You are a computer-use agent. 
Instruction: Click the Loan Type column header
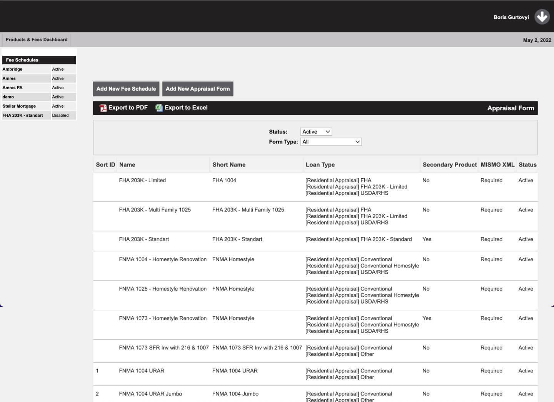click(320, 164)
